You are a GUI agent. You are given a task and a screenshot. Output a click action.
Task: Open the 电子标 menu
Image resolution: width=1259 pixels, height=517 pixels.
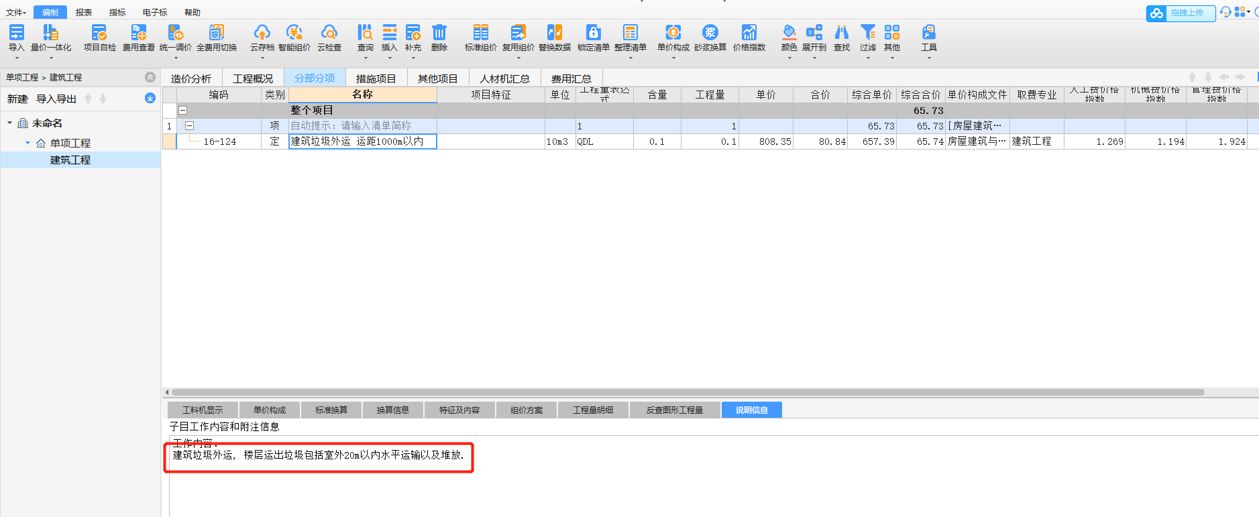coord(155,12)
